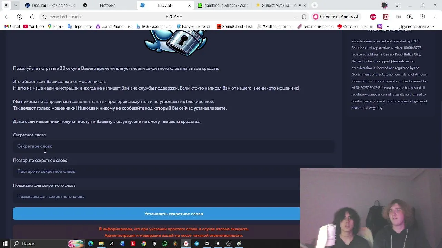Open the profile avatar menu
442x248 pixels.
(384, 5)
